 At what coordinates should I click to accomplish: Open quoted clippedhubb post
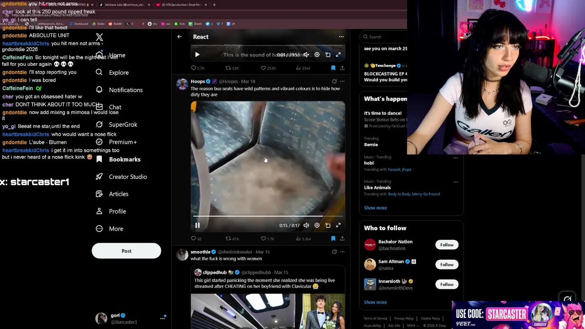[x=268, y=297]
